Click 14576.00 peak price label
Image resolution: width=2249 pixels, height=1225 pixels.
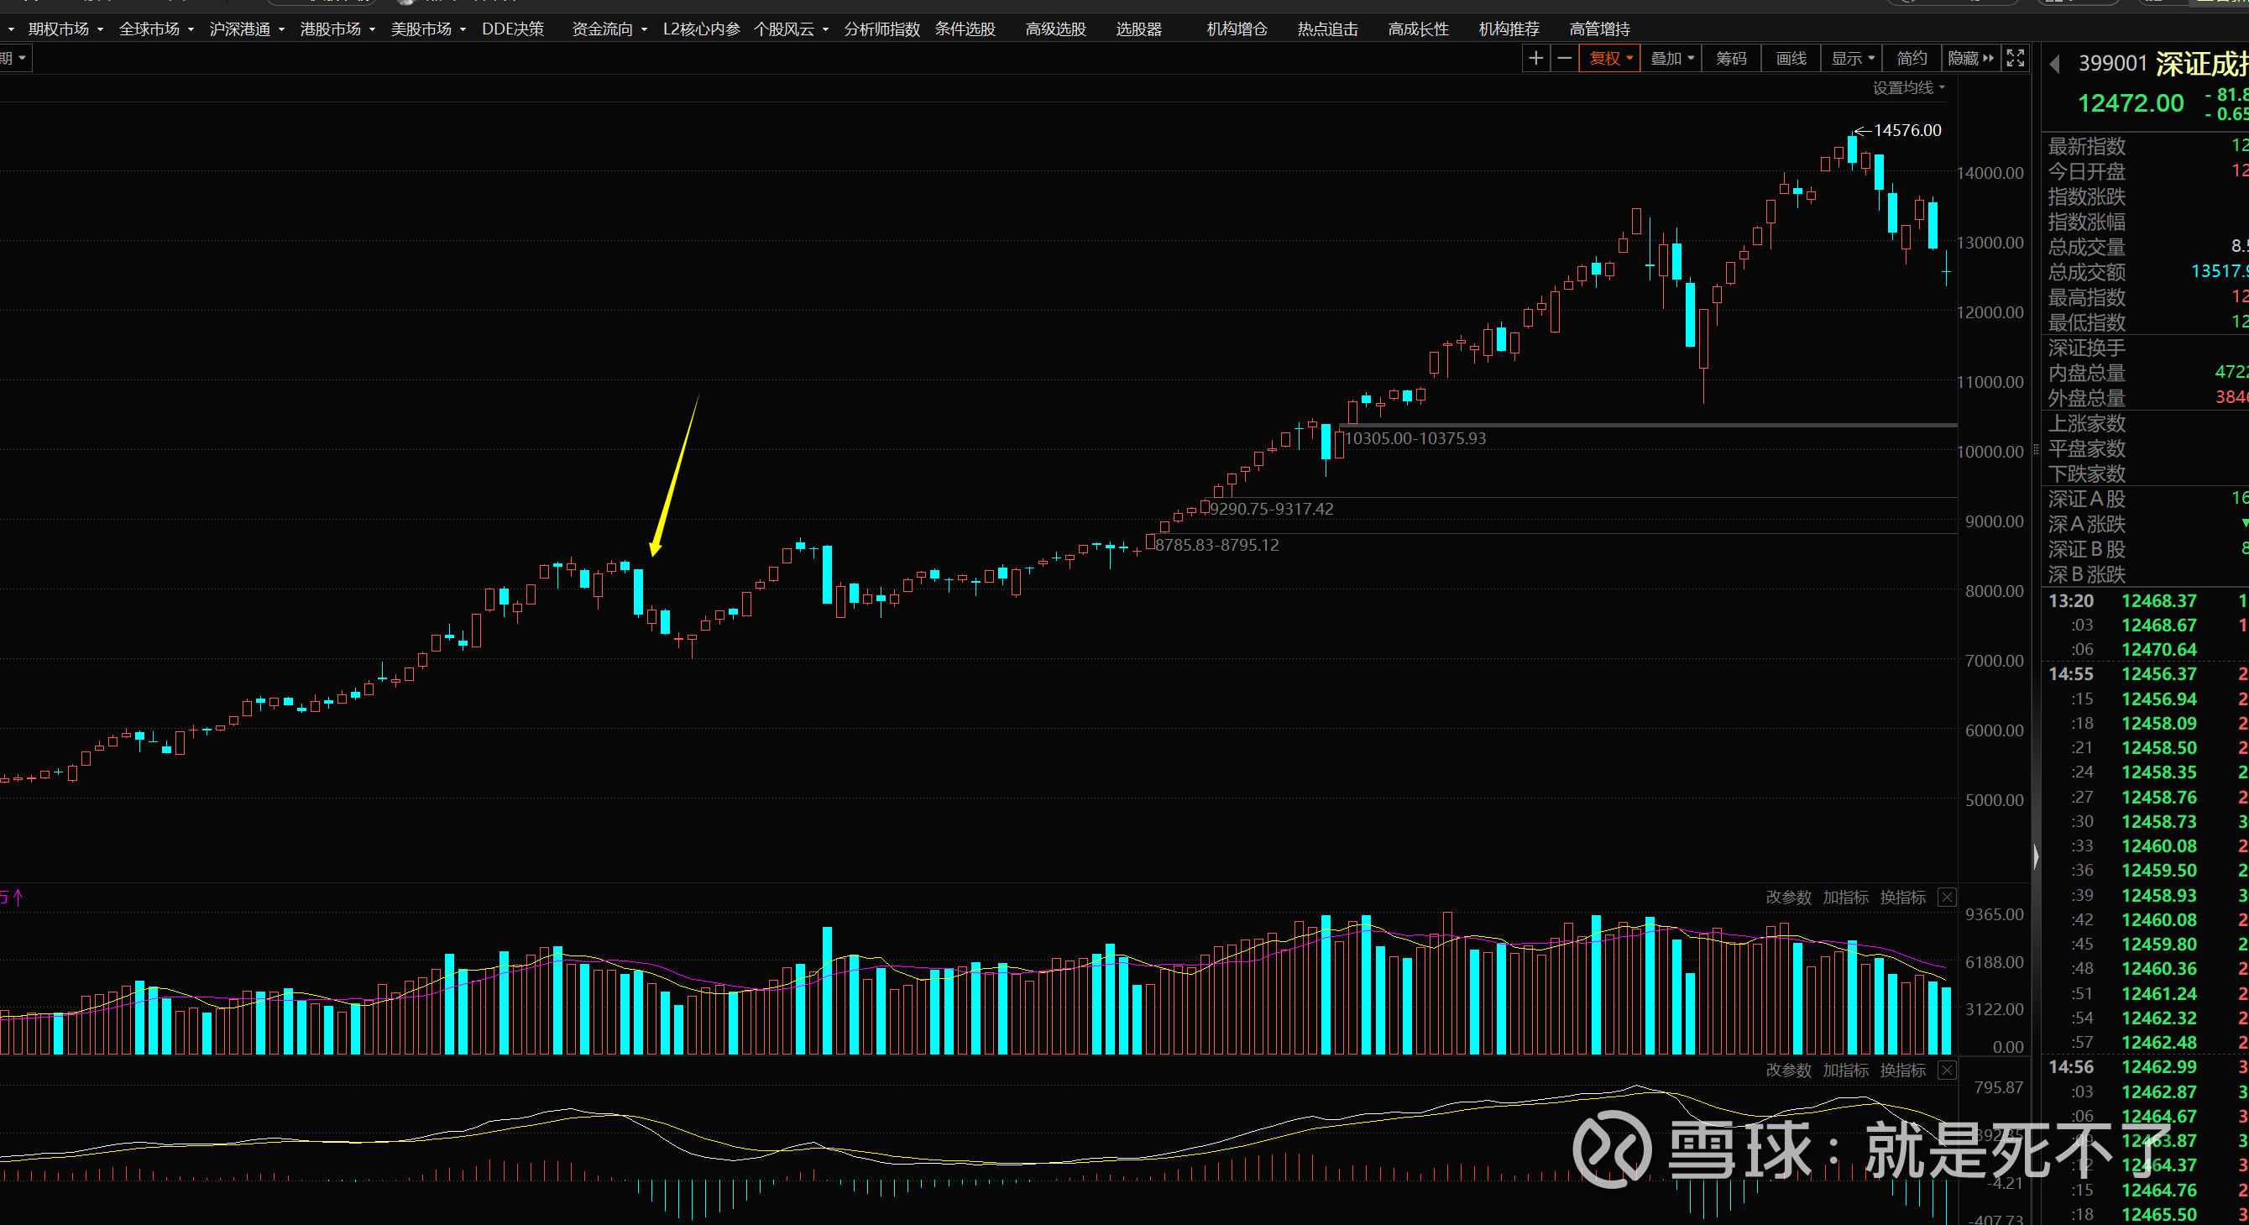pos(1906,130)
